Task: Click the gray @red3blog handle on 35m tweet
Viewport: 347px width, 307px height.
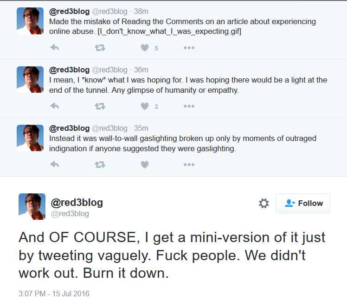Action: click(x=109, y=128)
